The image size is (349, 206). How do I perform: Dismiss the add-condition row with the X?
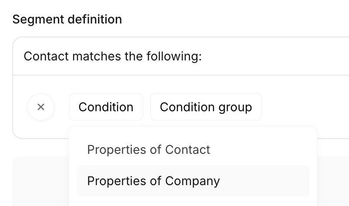[41, 107]
